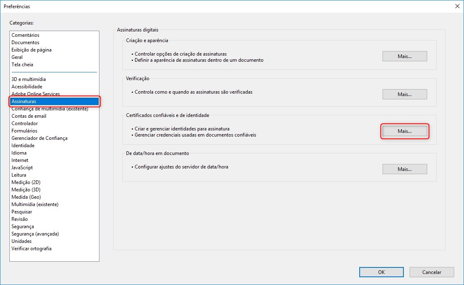Confirm preferences with OK button
This screenshot has width=464, height=285.
(381, 272)
